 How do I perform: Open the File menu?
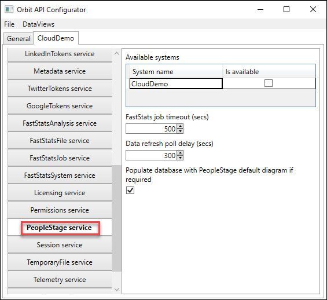tap(9, 24)
